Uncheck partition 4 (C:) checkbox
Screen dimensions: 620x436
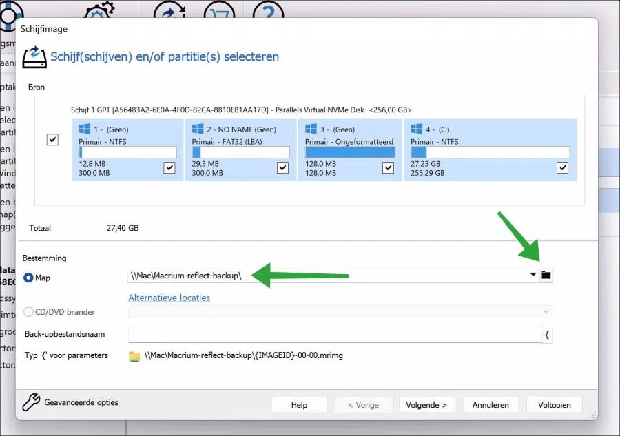(562, 167)
